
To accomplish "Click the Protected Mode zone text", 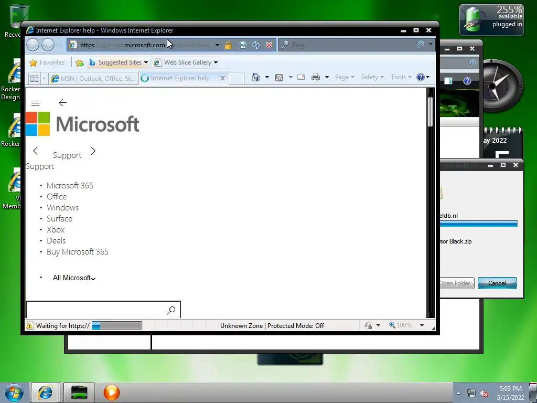I will pos(272,325).
